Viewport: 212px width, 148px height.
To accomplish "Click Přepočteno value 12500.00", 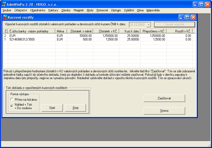I will [153, 39].
